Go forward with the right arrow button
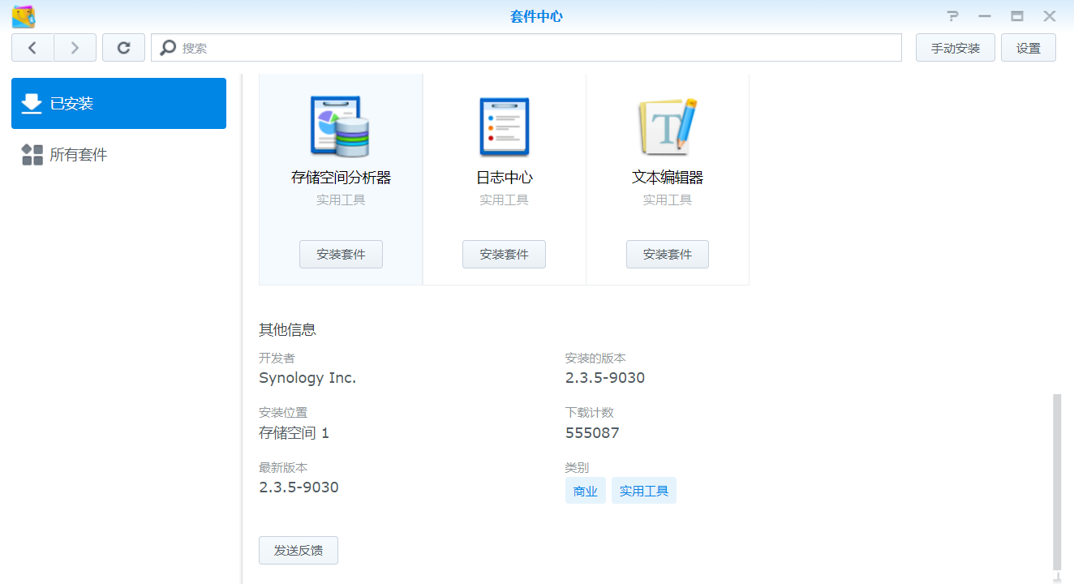Screen dimensions: 1074x584 coord(75,48)
